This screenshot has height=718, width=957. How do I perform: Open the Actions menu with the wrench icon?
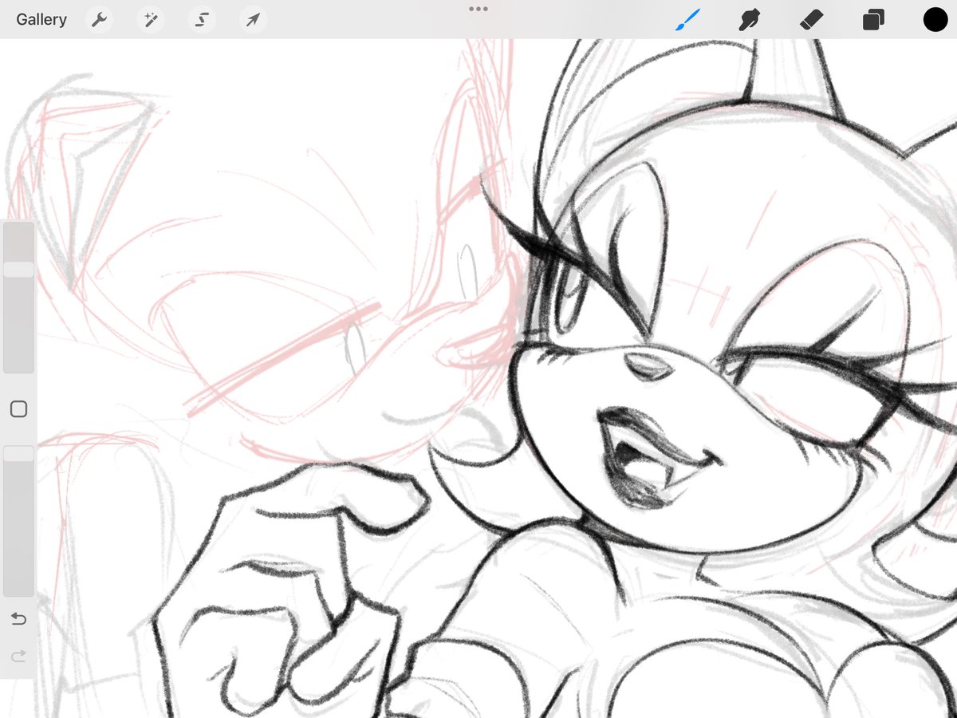click(x=99, y=19)
